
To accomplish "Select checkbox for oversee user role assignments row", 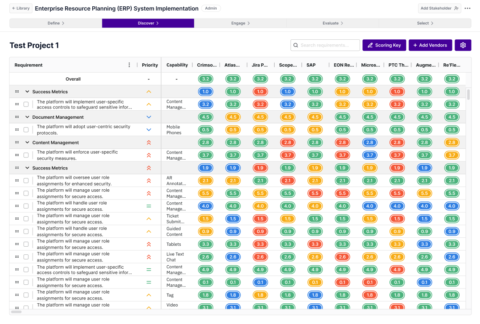I will coord(26,181).
